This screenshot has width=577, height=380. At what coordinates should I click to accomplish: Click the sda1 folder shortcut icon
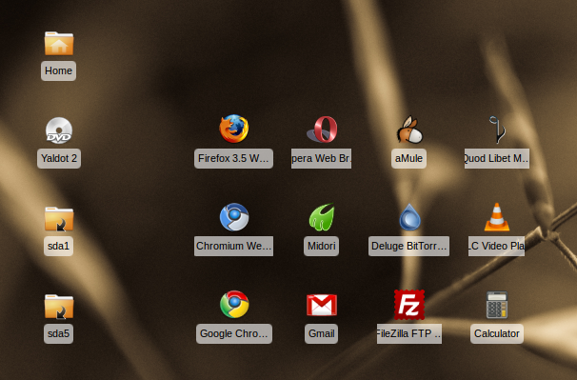[x=59, y=219]
